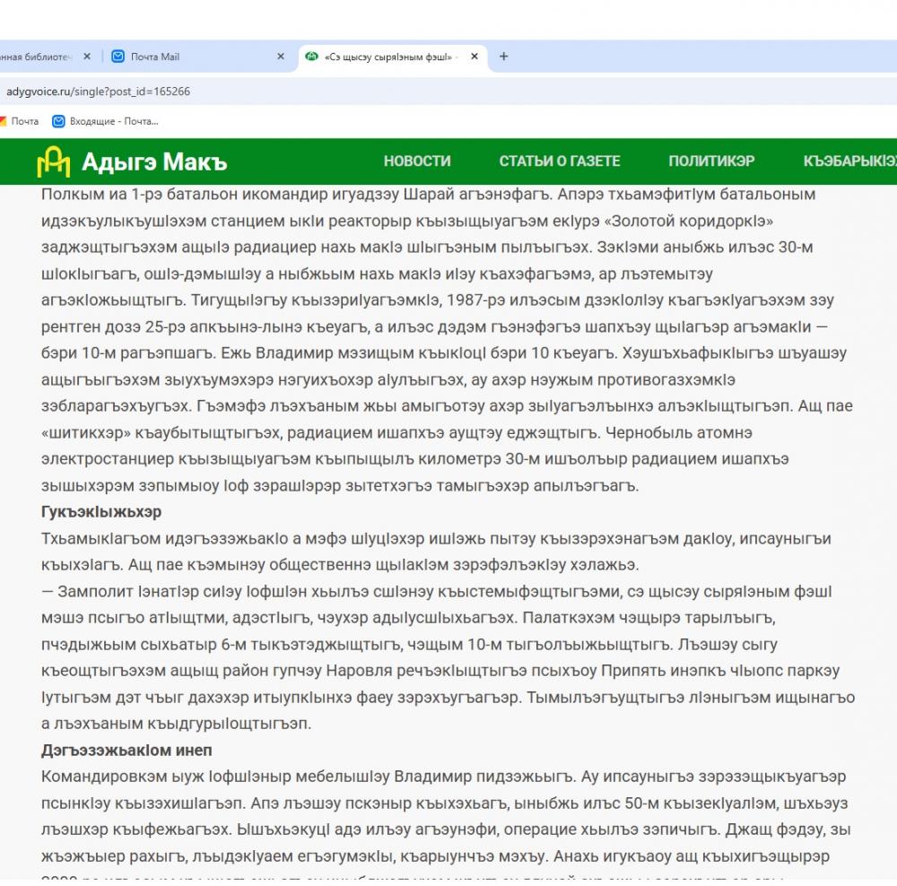Go to Адыгэ Макъ site home title
This screenshot has width=897, height=886.
coord(154,162)
